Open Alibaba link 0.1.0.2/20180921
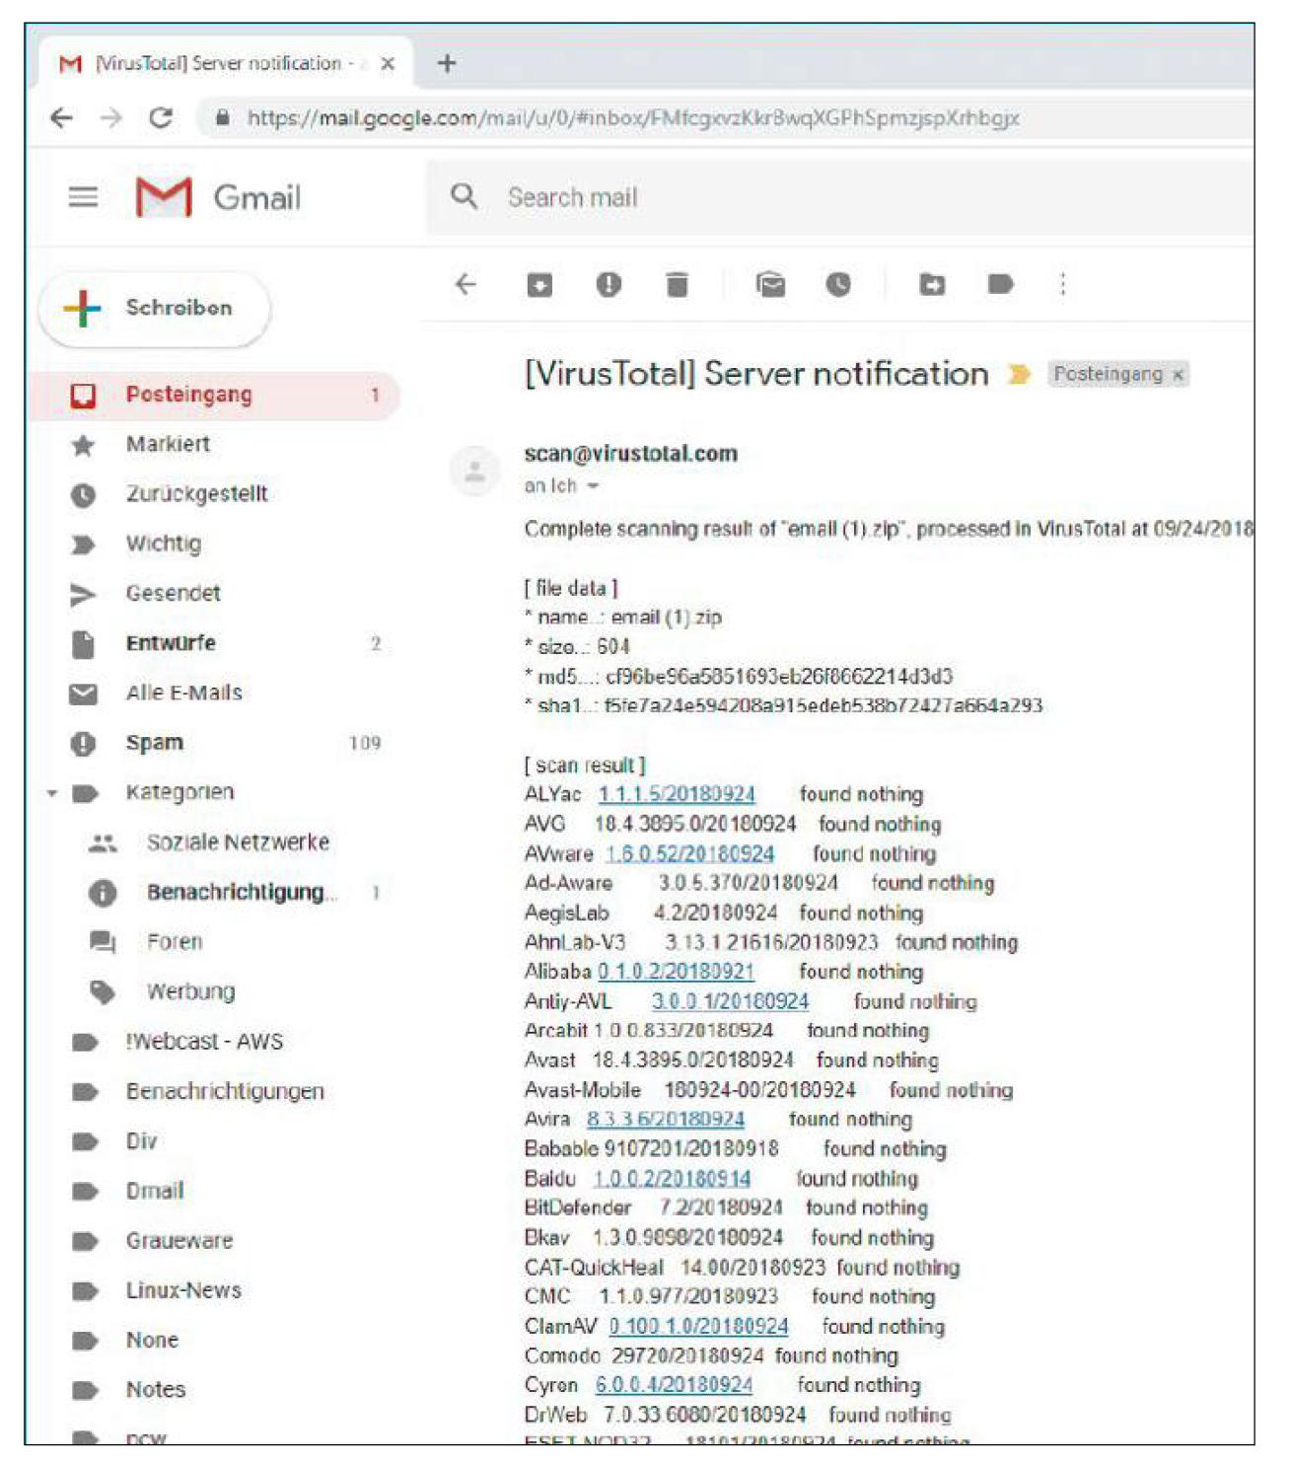Viewport: 1290px width, 1462px height. [x=677, y=972]
